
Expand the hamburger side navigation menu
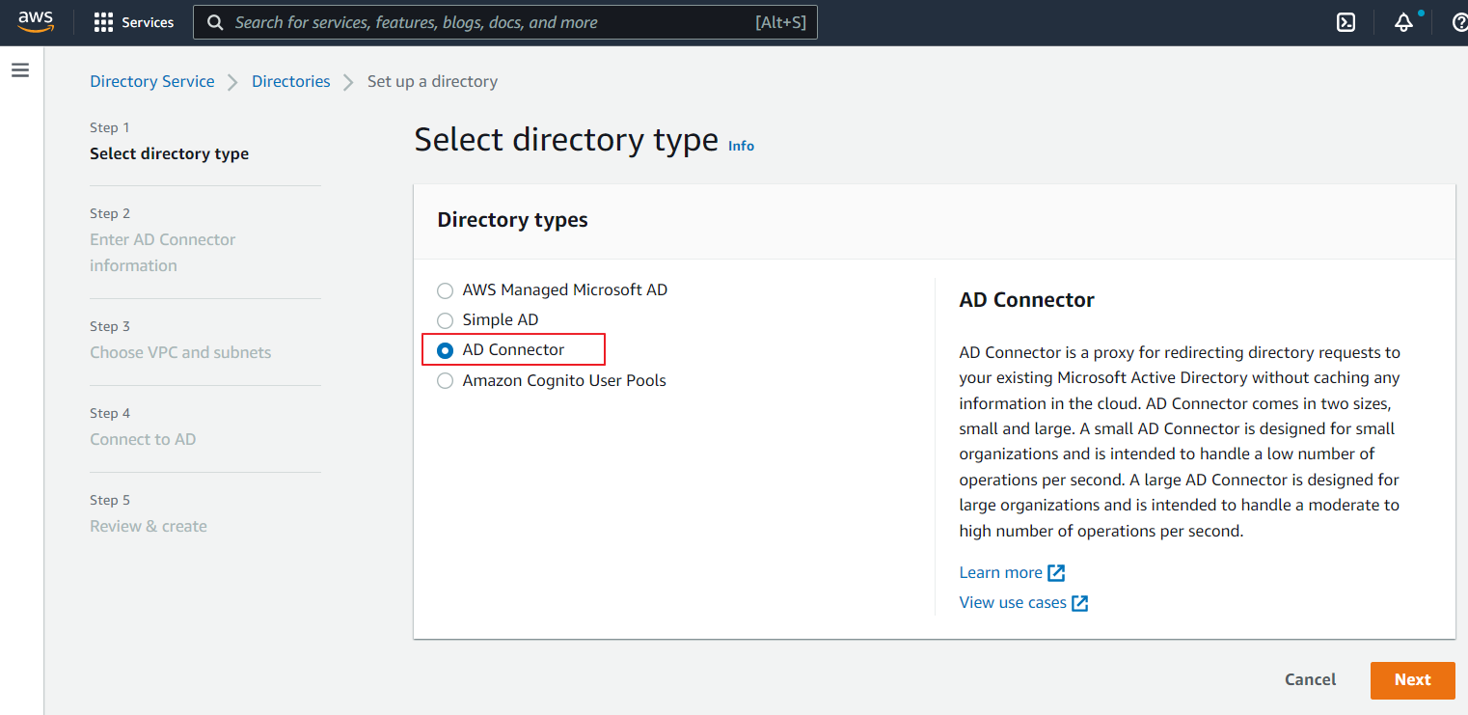click(x=20, y=70)
